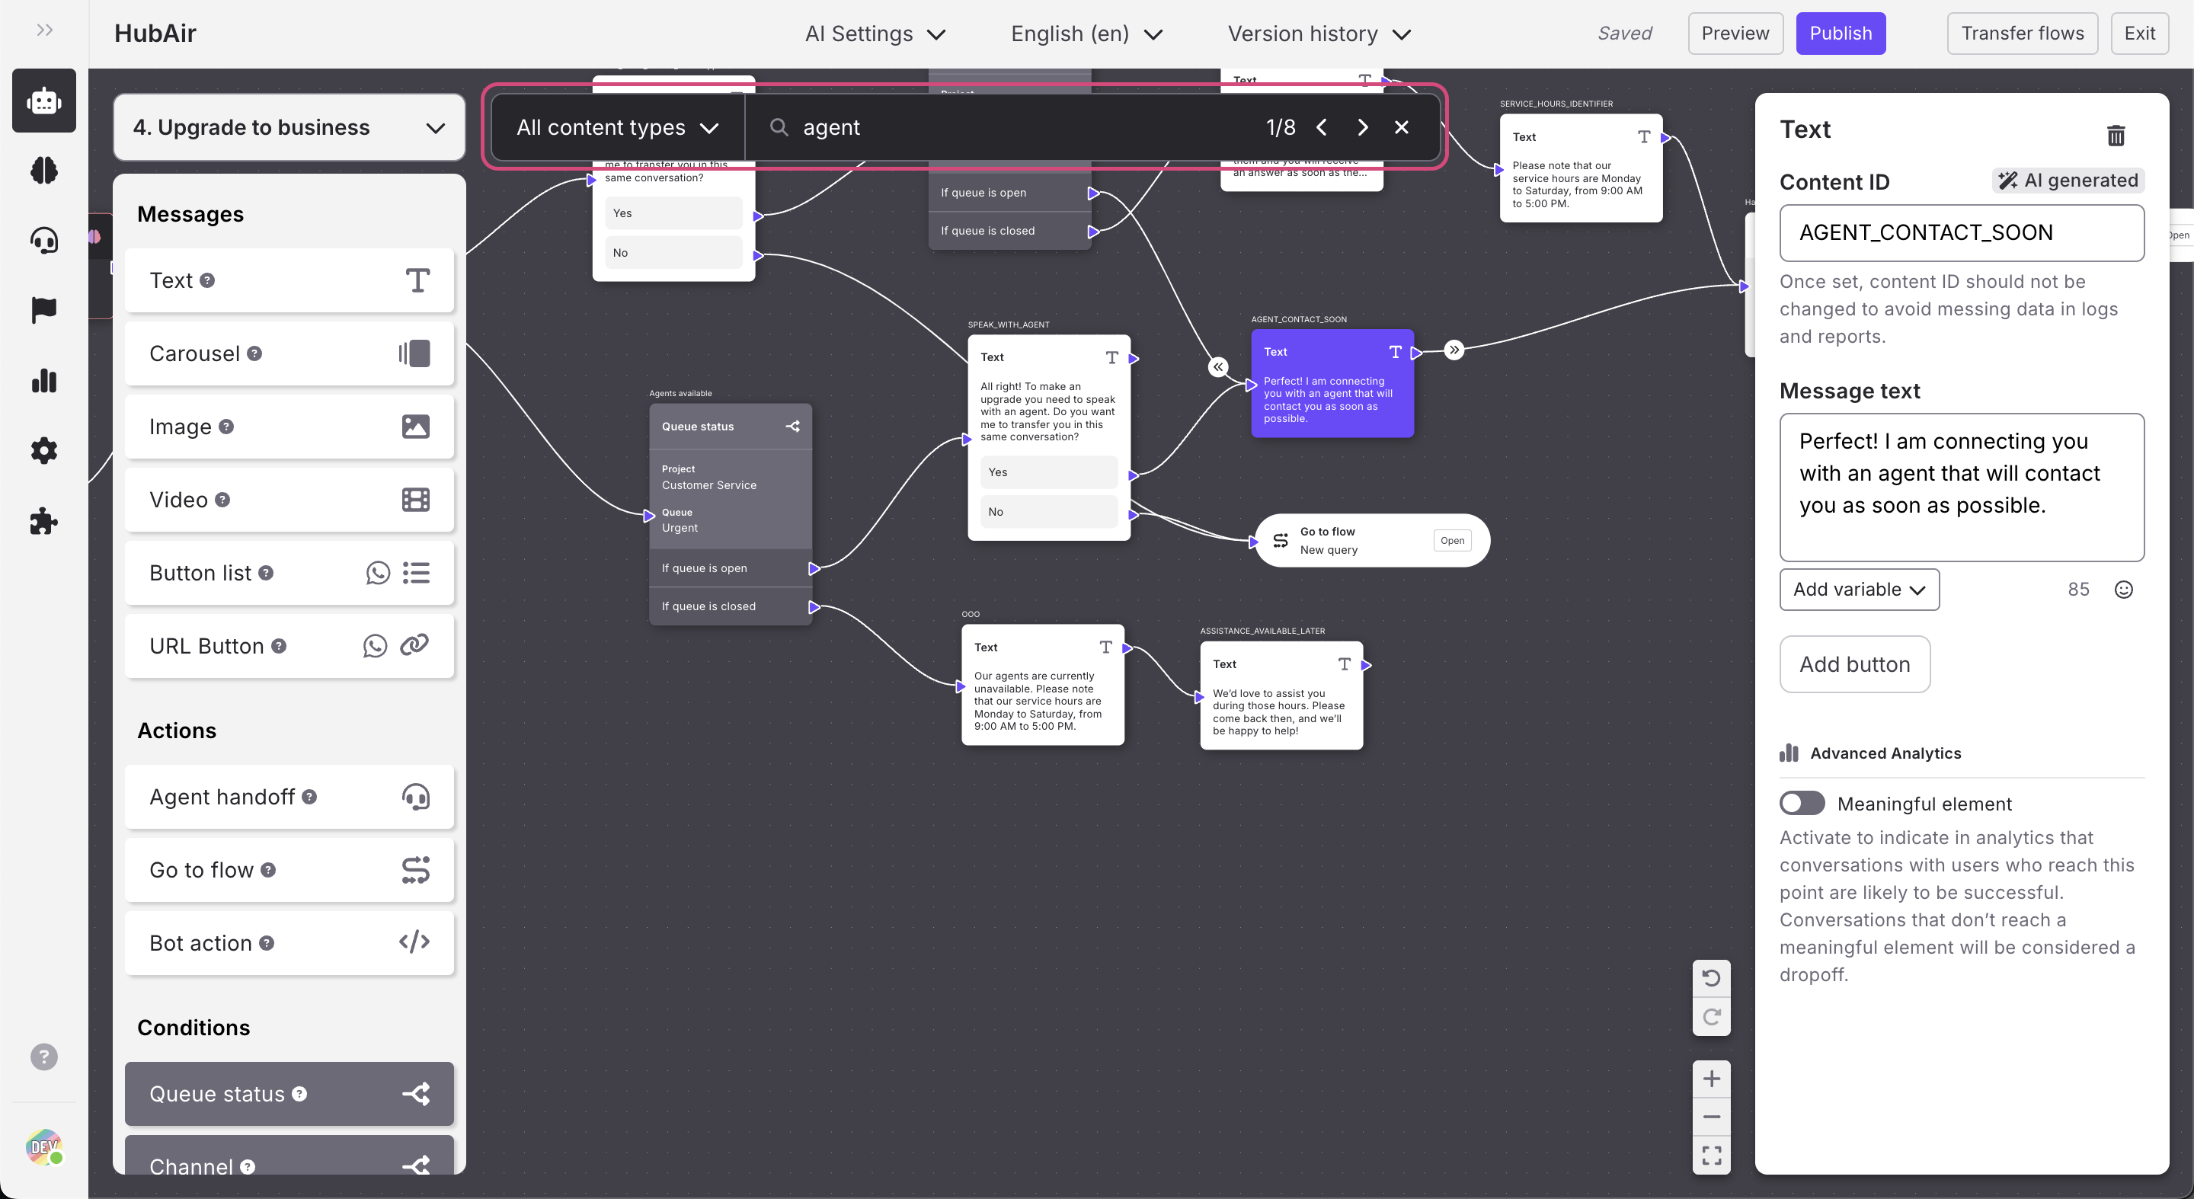Viewport: 2194px width, 1199px height.
Task: Click the Add button option
Action: pos(1854,664)
